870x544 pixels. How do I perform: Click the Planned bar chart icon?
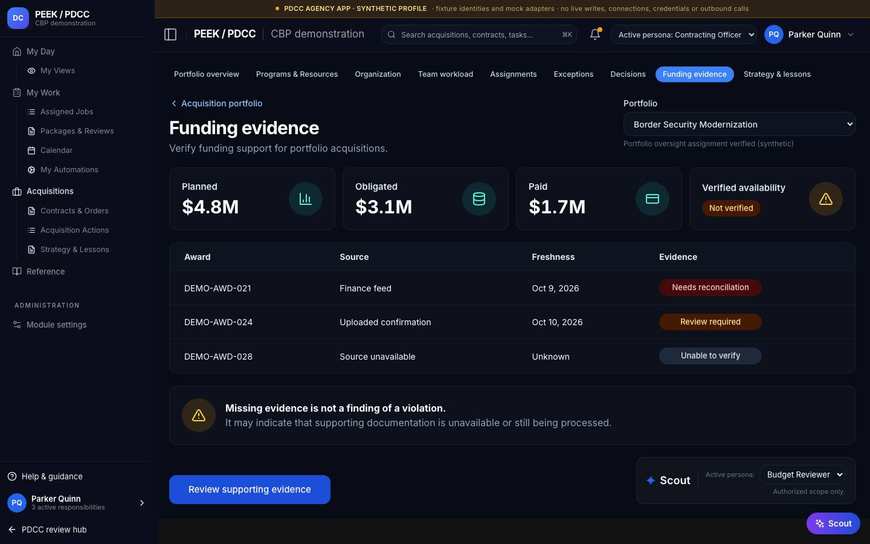point(306,199)
